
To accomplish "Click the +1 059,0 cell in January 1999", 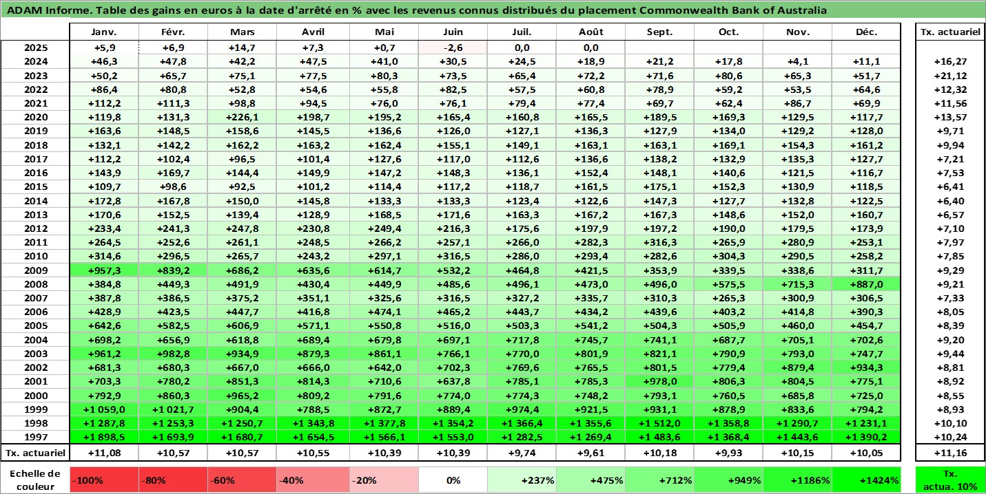I will click(105, 409).
